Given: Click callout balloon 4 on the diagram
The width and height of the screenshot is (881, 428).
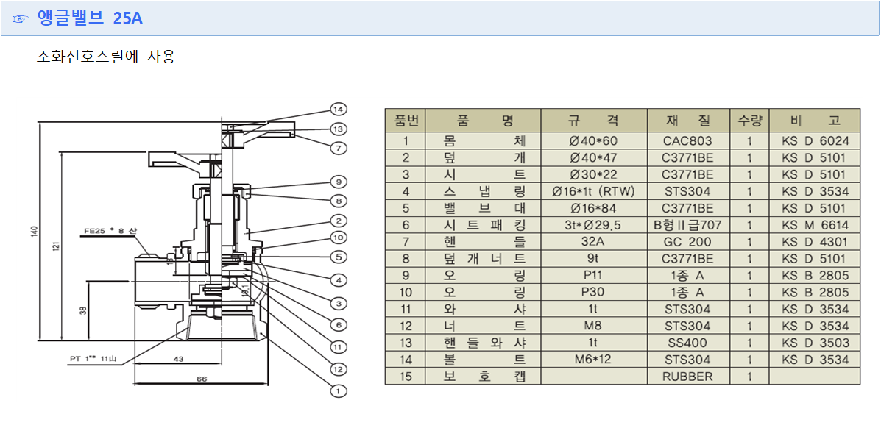Looking at the screenshot, I should point(339,279).
